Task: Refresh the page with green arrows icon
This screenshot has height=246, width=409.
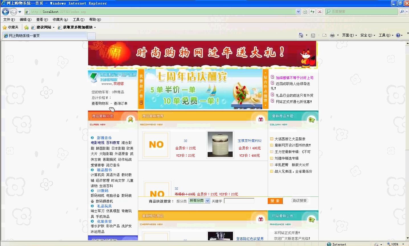Action: 312,12
